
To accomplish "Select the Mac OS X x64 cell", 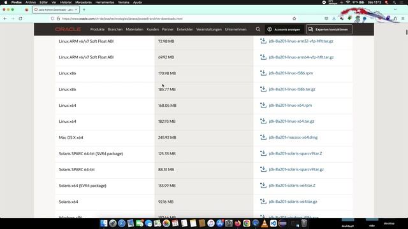I will click(105, 137).
